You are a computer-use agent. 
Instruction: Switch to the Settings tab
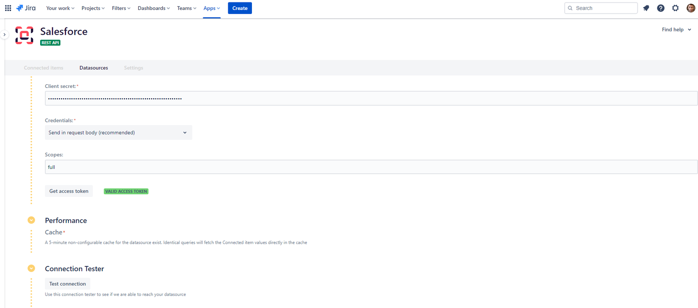tap(134, 68)
